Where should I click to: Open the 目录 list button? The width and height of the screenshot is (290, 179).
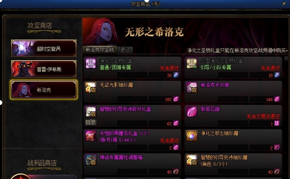91,122
